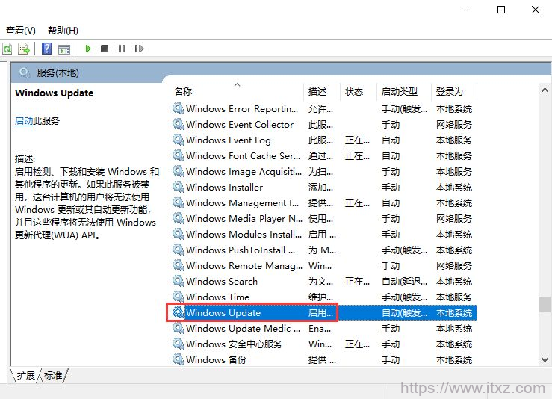Restart the service with restart icon

coord(139,49)
